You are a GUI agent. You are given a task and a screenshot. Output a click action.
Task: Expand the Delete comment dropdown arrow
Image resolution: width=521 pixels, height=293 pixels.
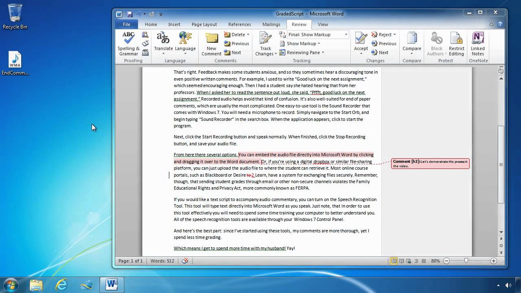click(x=248, y=35)
